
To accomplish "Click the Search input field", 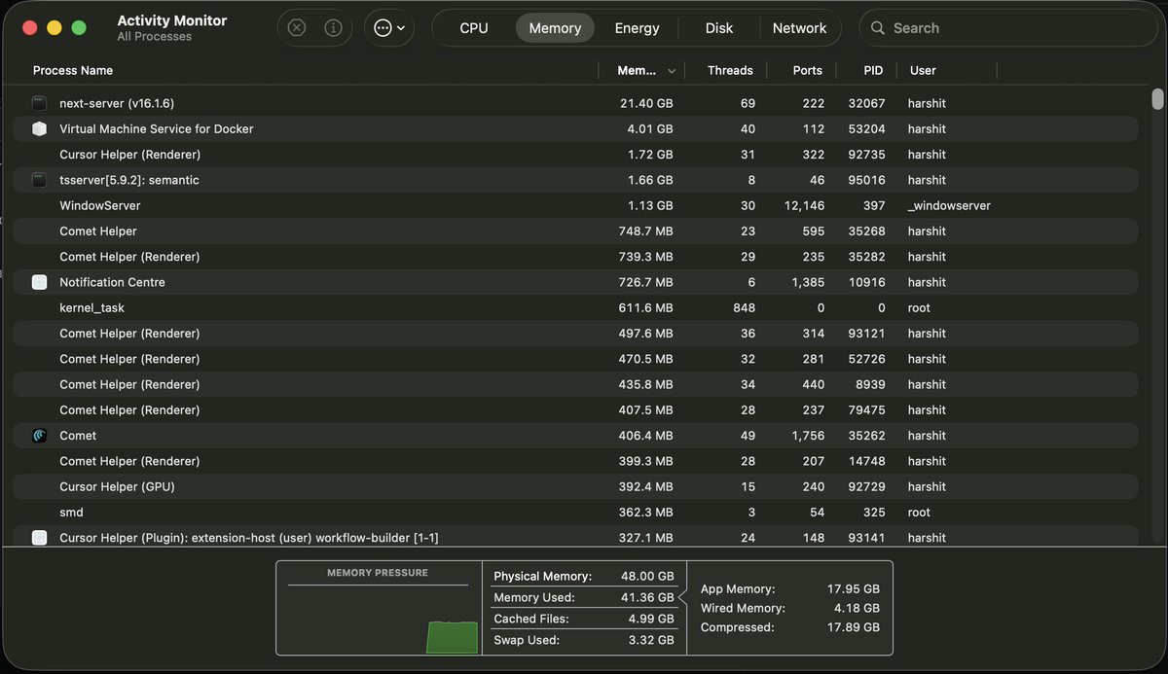I will (x=1007, y=28).
